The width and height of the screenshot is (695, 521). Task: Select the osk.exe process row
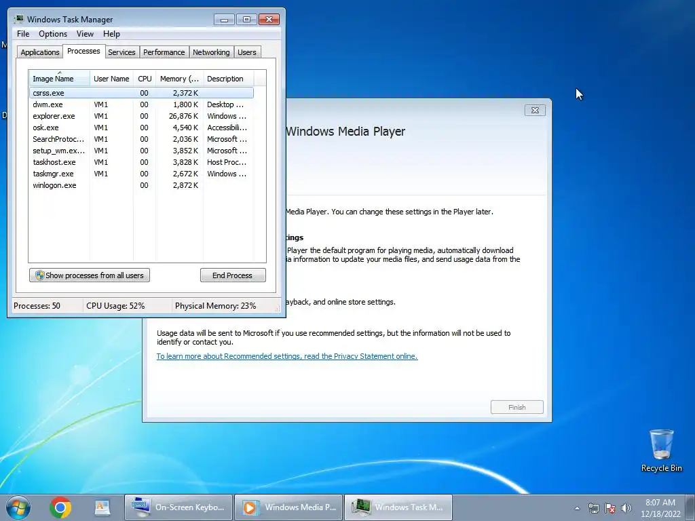coord(141,128)
